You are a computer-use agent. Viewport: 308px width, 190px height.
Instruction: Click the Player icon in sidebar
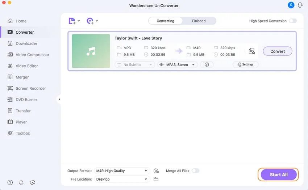pyautogui.click(x=10, y=122)
